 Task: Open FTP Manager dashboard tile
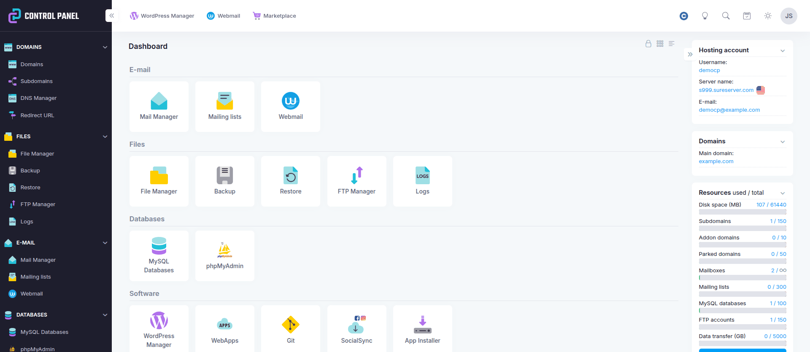click(356, 181)
